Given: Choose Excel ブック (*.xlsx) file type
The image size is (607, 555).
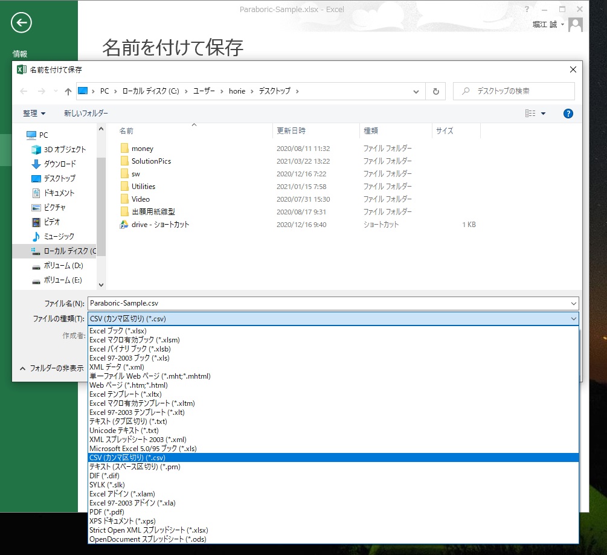Looking at the screenshot, I should click(333, 331).
